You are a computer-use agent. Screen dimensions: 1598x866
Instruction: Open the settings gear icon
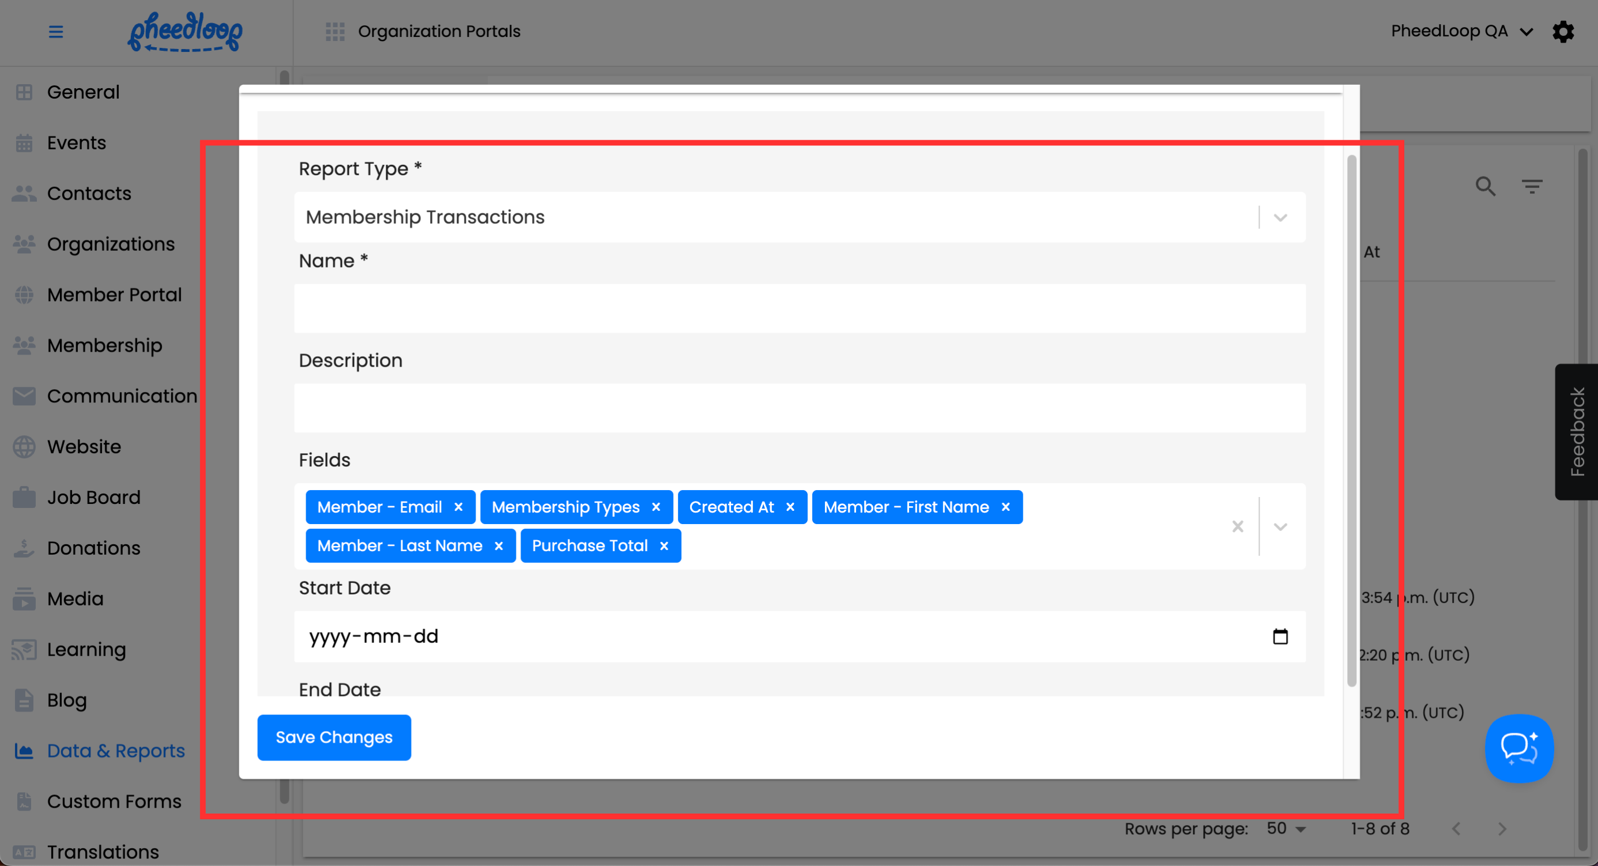tap(1563, 32)
